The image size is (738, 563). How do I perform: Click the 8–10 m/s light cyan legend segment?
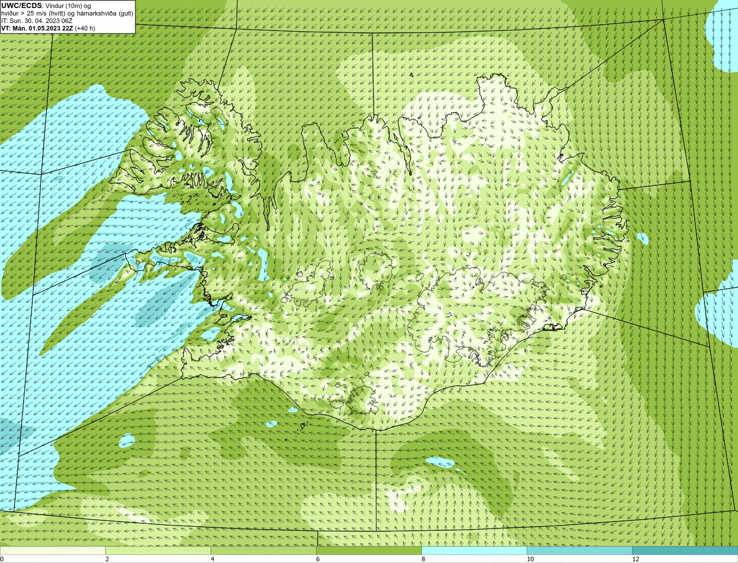point(475,550)
